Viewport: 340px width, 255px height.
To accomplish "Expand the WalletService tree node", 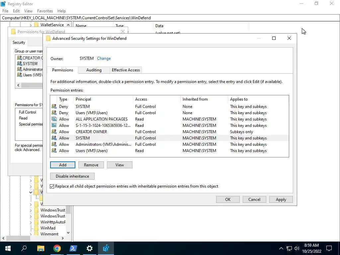I will point(31,25).
